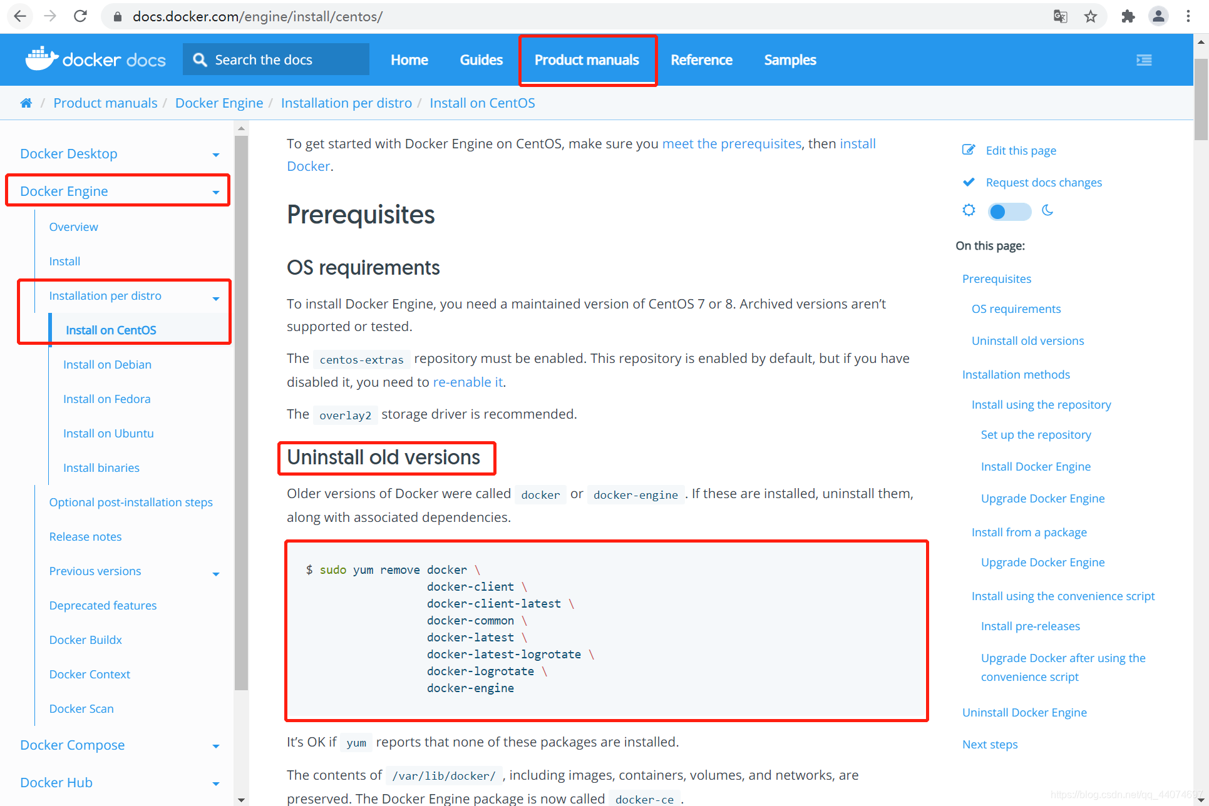This screenshot has height=806, width=1209.
Task: Open the browser extensions puzzle icon
Action: click(x=1128, y=16)
